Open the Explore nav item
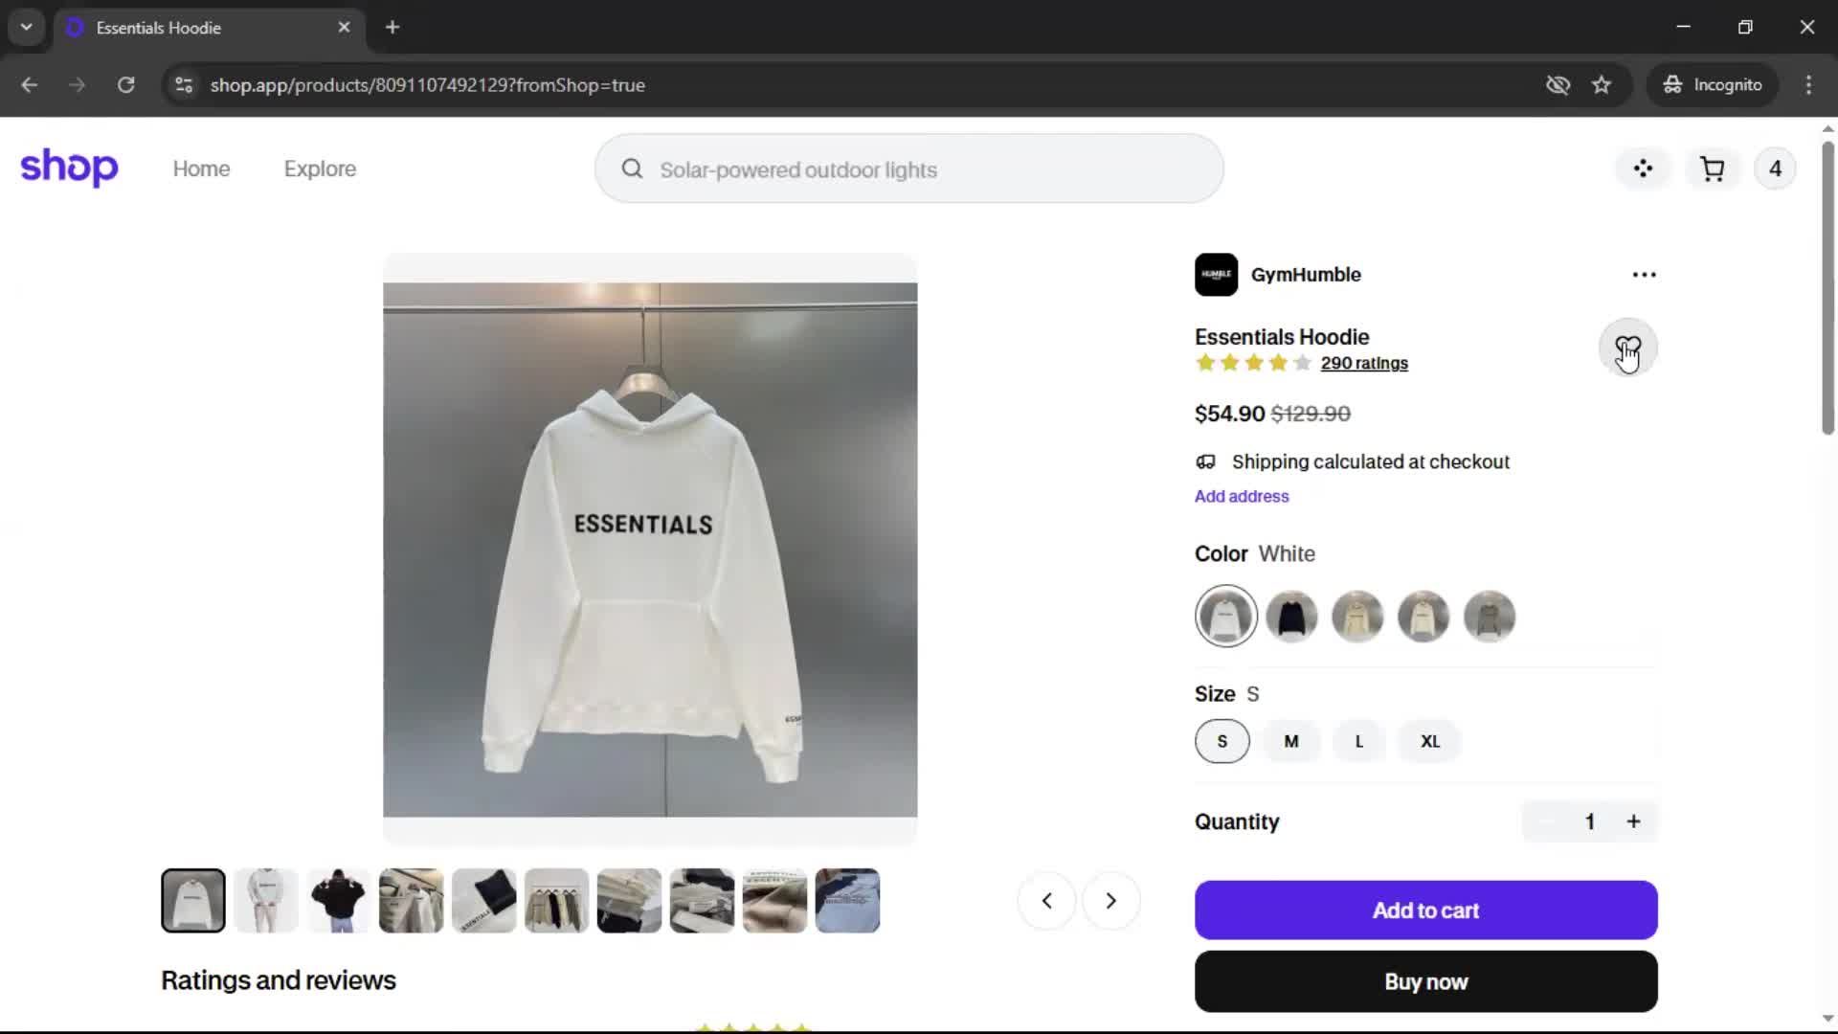 coord(320,169)
